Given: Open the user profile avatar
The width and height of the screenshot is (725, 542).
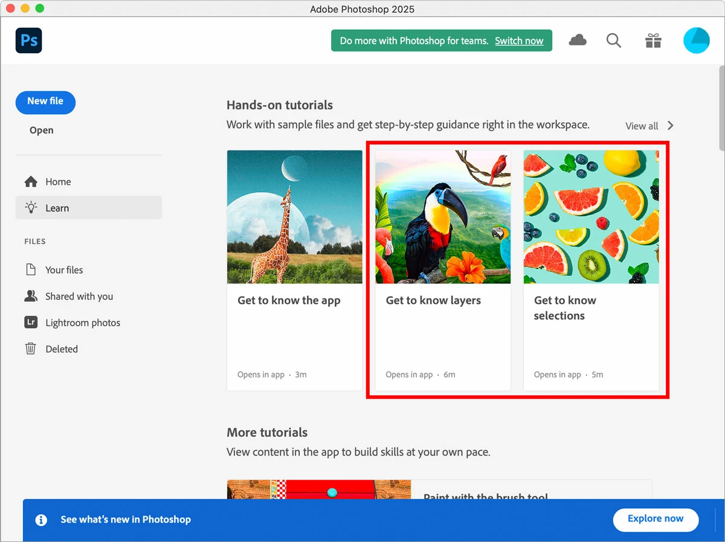Looking at the screenshot, I should coord(697,40).
